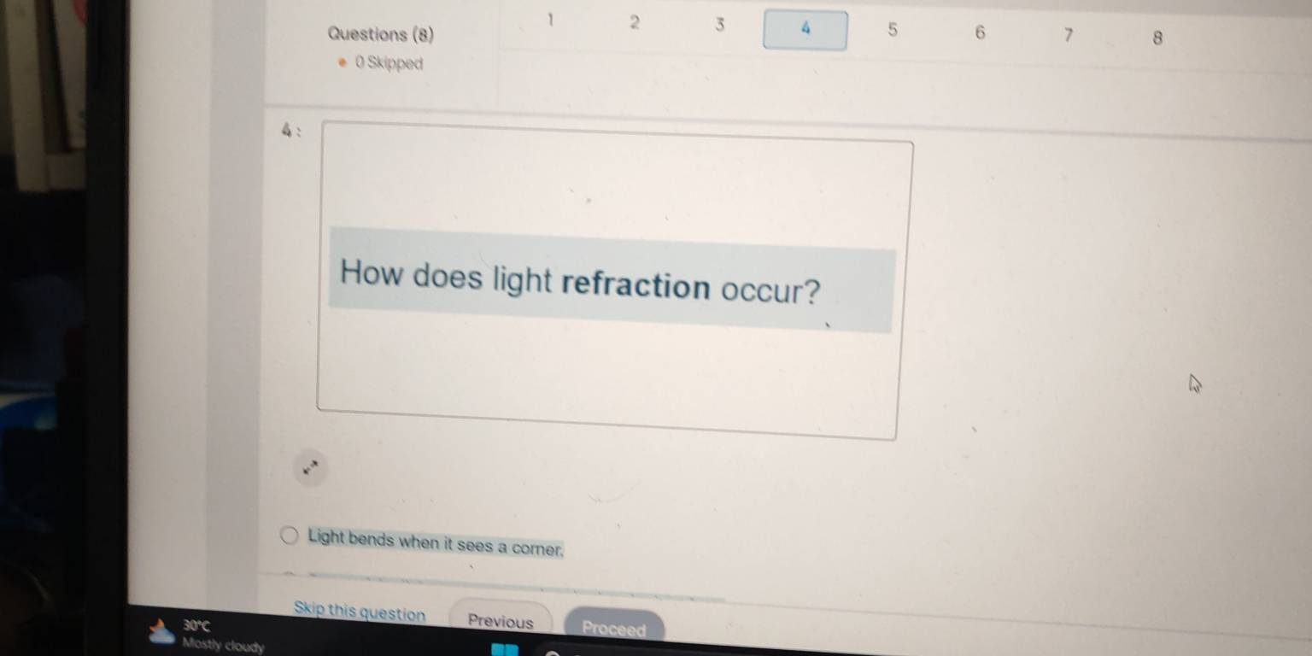Click the 'Questions (8)' heading

(381, 35)
